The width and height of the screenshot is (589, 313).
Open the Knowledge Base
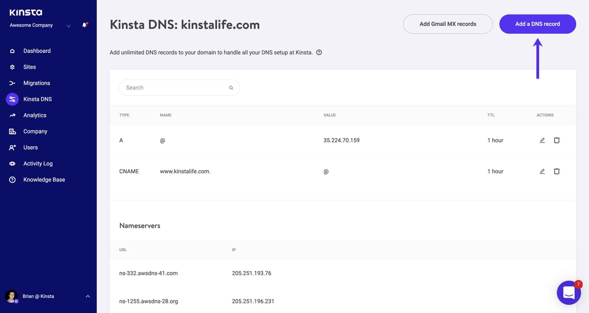point(44,179)
